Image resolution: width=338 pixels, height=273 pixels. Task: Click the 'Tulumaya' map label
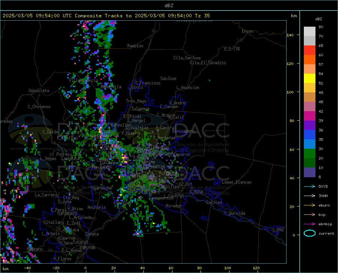click(x=140, y=109)
